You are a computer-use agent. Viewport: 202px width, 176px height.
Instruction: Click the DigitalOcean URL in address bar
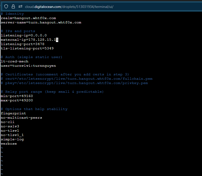point(69,6)
